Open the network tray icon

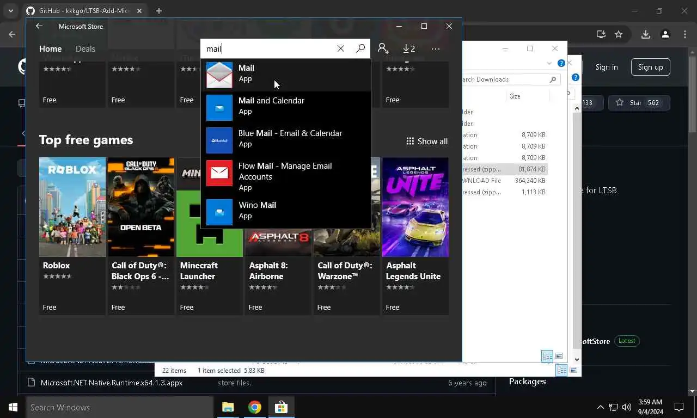(x=614, y=407)
